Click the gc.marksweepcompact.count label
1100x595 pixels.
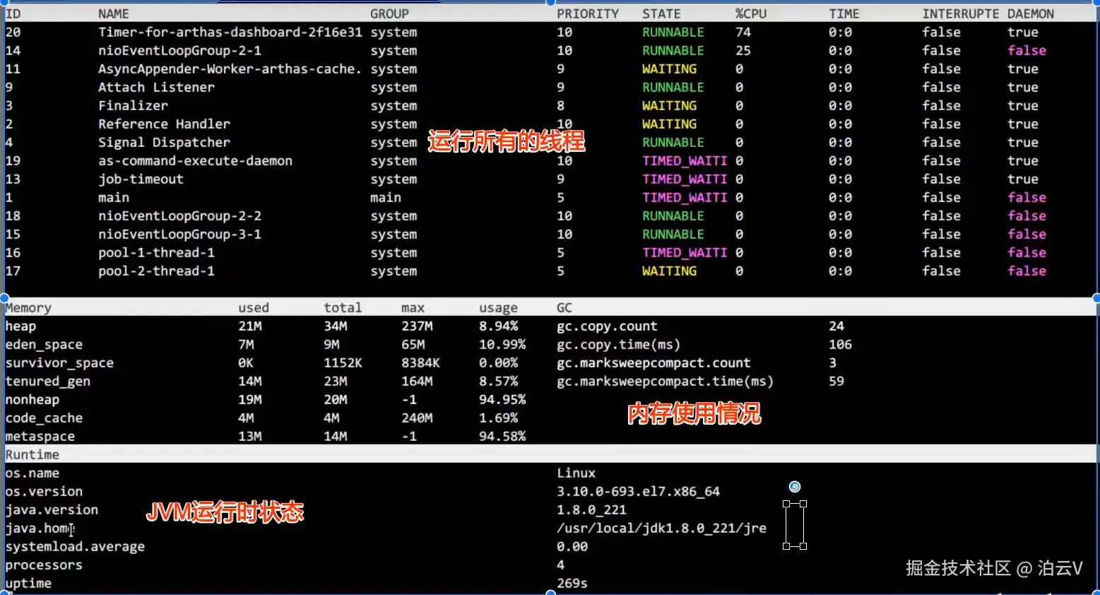(654, 363)
